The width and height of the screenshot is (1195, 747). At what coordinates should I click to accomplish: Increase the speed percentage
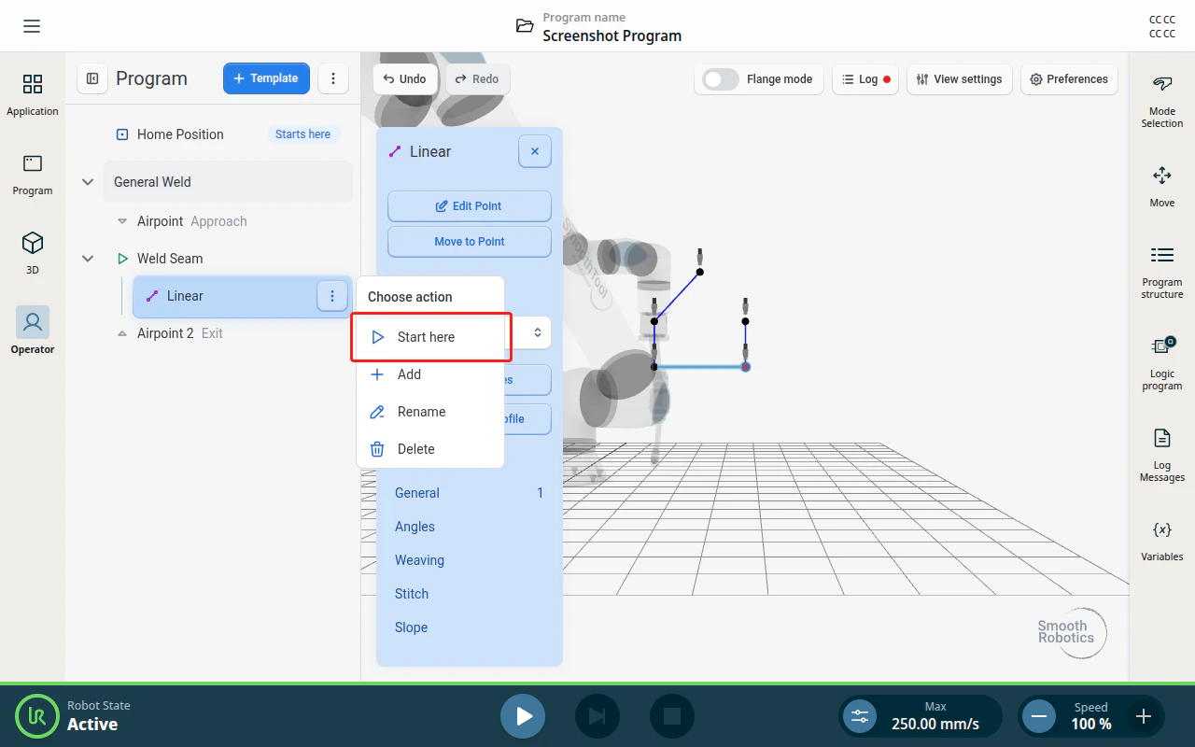point(1144,717)
